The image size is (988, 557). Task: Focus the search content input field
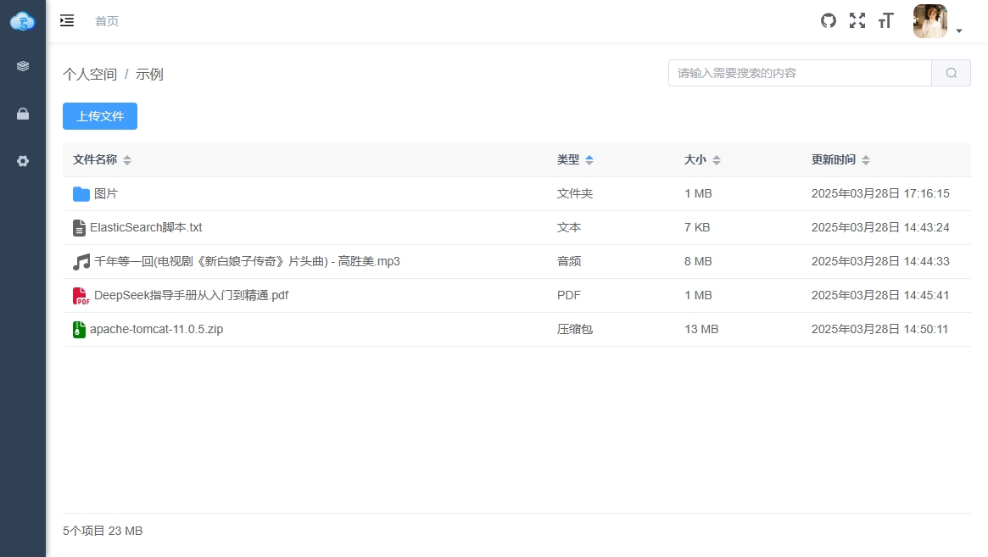[801, 73]
